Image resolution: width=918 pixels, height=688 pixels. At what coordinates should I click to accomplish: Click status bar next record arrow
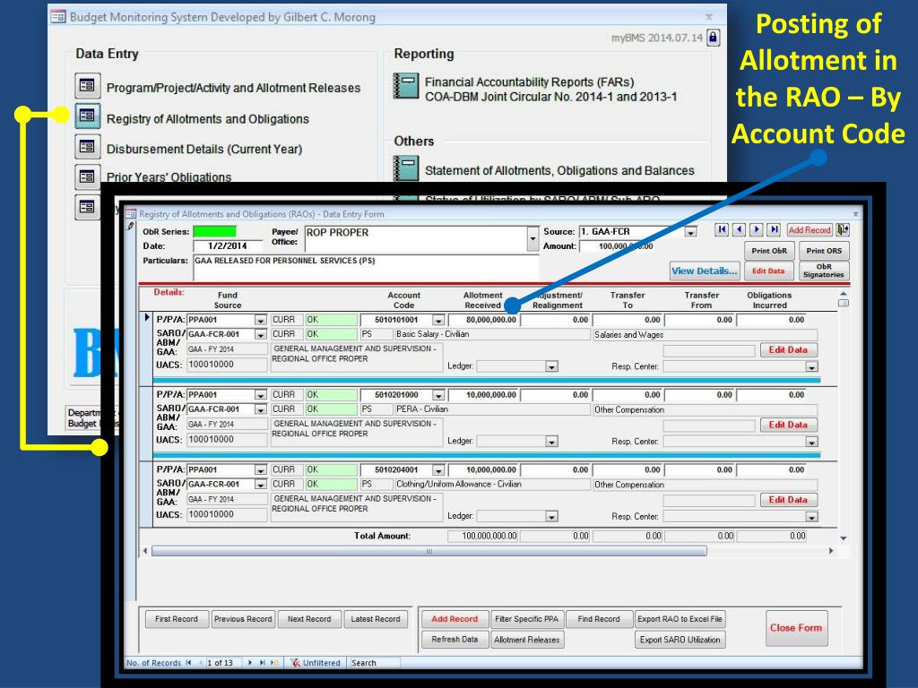pyautogui.click(x=249, y=663)
